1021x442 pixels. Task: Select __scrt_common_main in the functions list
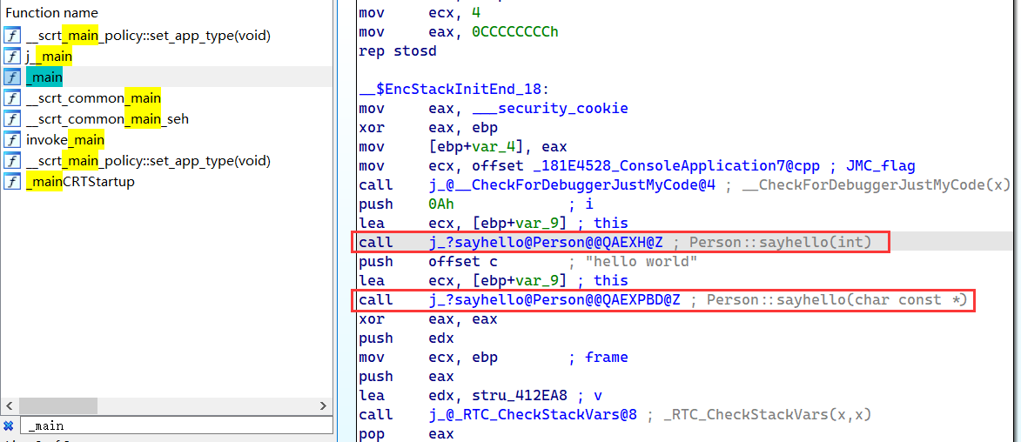click(x=93, y=98)
